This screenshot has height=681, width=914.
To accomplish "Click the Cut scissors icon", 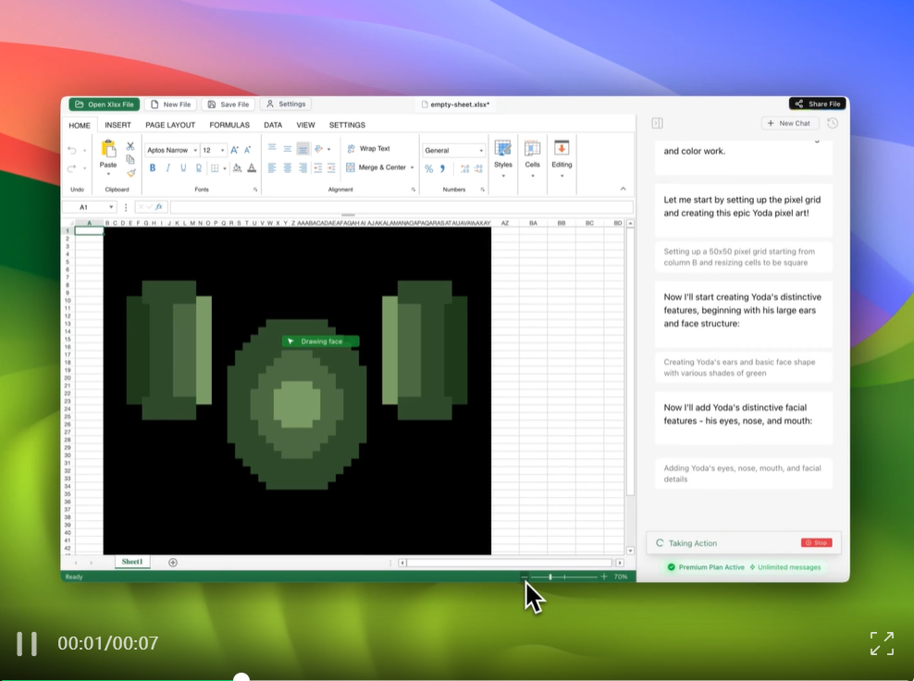I will point(130,146).
